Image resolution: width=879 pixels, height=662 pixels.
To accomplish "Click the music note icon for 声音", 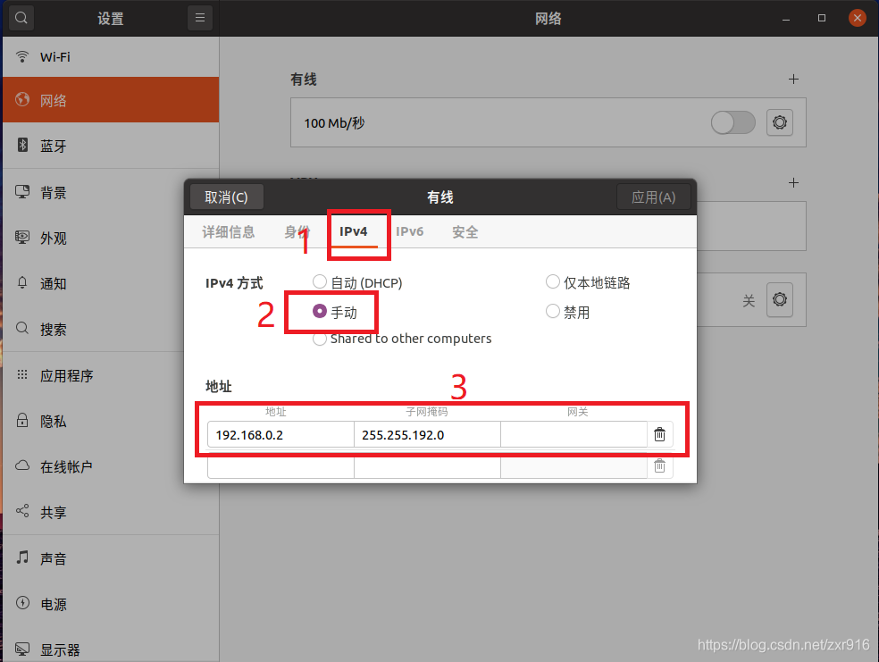I will tap(21, 557).
